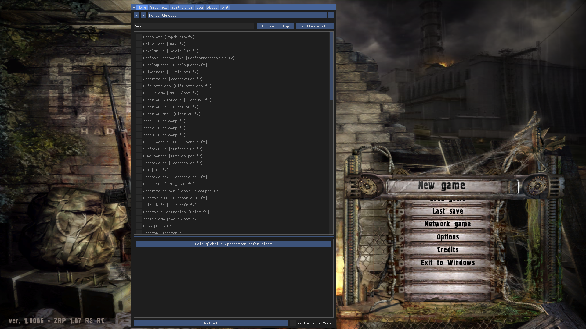586x329 pixels.
Task: Enable Technicolor effect checkbox
Action: tap(139, 163)
